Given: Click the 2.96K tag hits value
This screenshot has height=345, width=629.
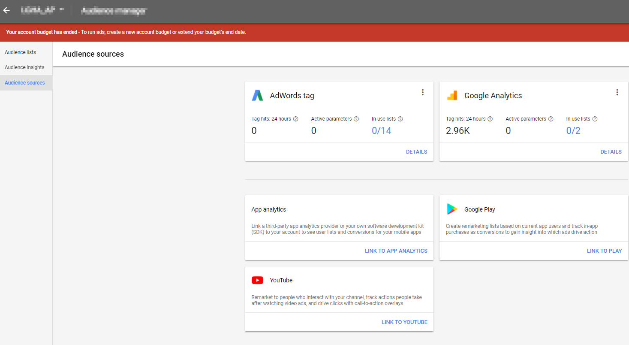Looking at the screenshot, I should click(458, 131).
